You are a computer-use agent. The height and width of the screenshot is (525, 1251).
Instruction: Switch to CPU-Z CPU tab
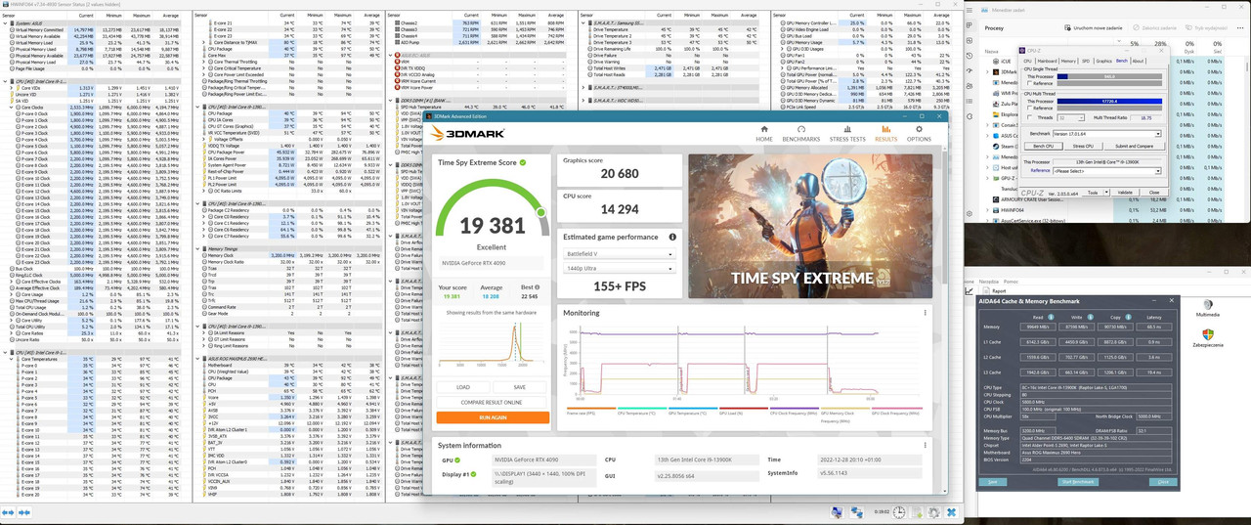pos(1028,61)
